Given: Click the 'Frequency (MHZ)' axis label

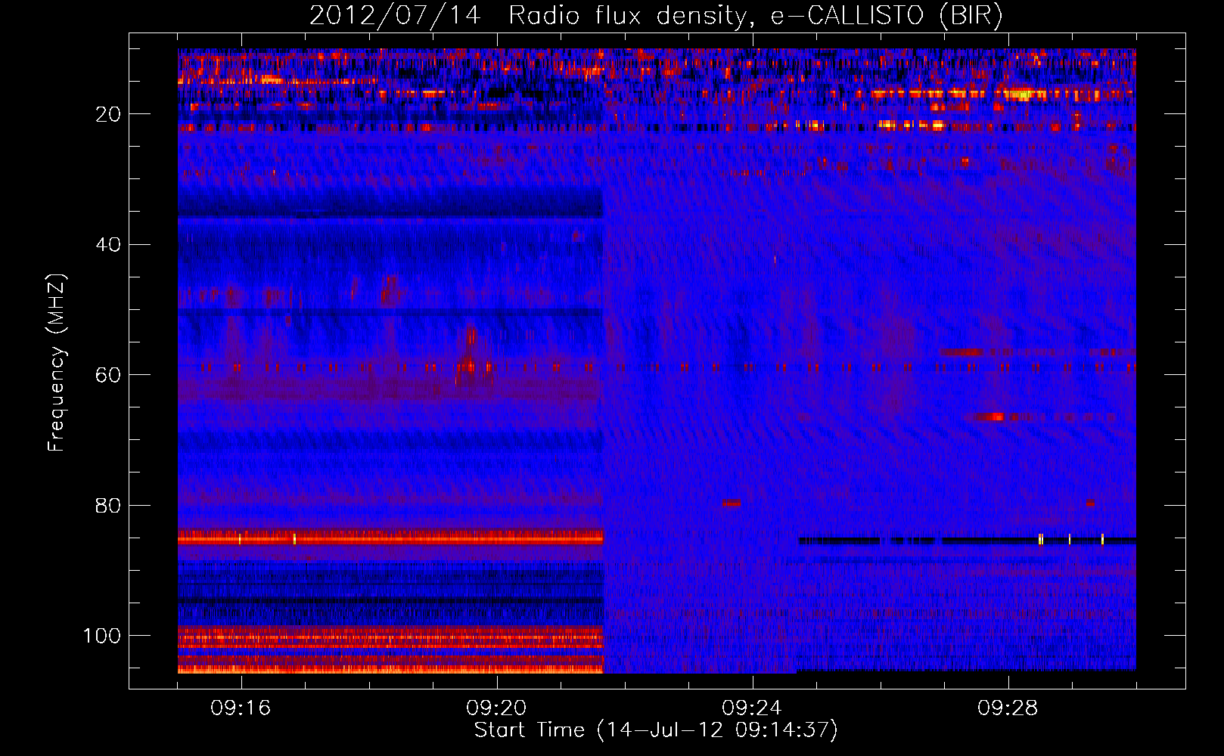Looking at the screenshot, I should coord(57,362).
